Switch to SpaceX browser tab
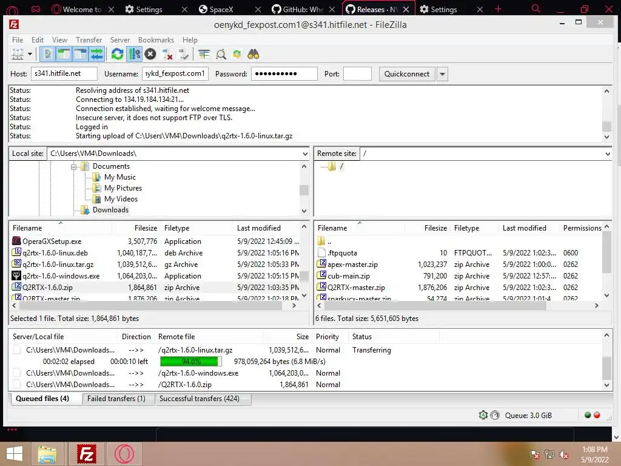The height and width of the screenshot is (466, 621). click(x=229, y=9)
